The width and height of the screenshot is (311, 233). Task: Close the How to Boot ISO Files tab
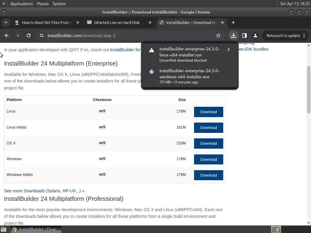click(x=78, y=22)
